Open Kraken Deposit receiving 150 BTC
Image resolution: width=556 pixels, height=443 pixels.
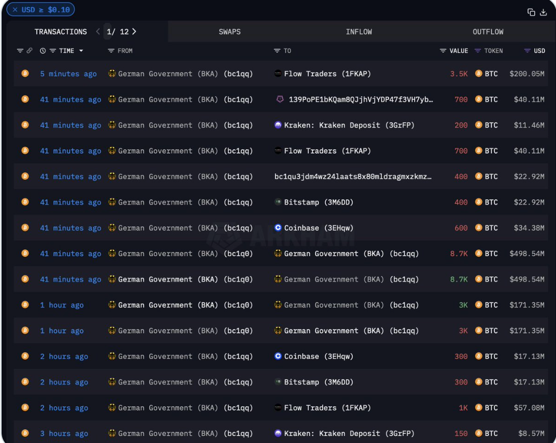350,433
